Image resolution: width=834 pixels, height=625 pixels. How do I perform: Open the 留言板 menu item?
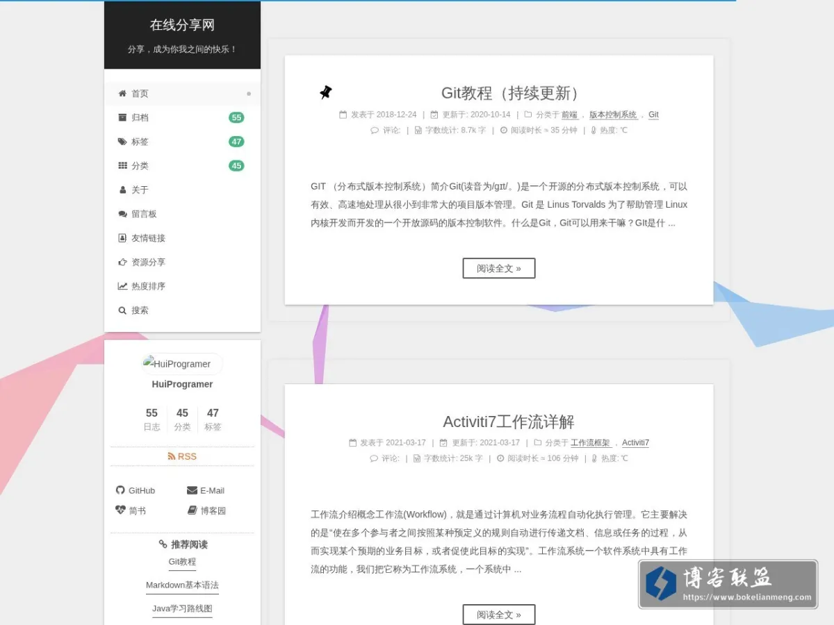coord(182,214)
